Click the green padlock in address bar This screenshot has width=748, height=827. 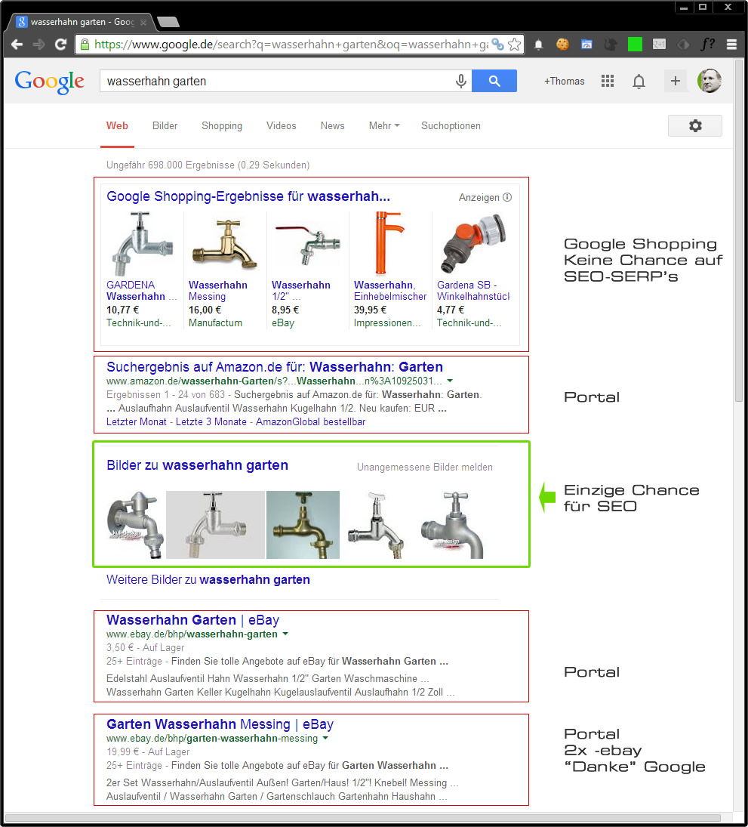(x=85, y=45)
